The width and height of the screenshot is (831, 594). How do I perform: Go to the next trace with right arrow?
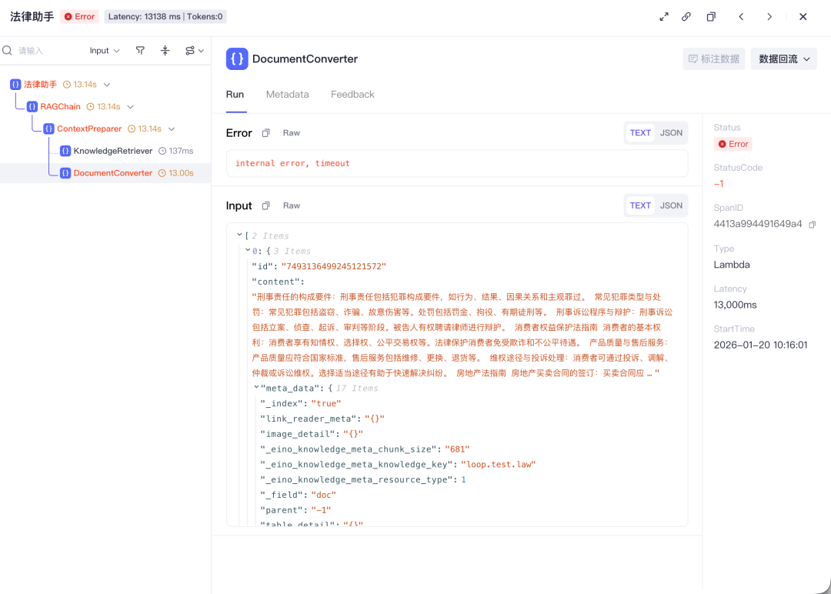tap(769, 17)
